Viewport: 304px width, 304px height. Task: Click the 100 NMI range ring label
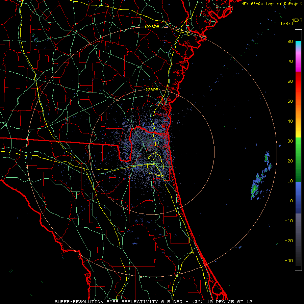point(152,27)
